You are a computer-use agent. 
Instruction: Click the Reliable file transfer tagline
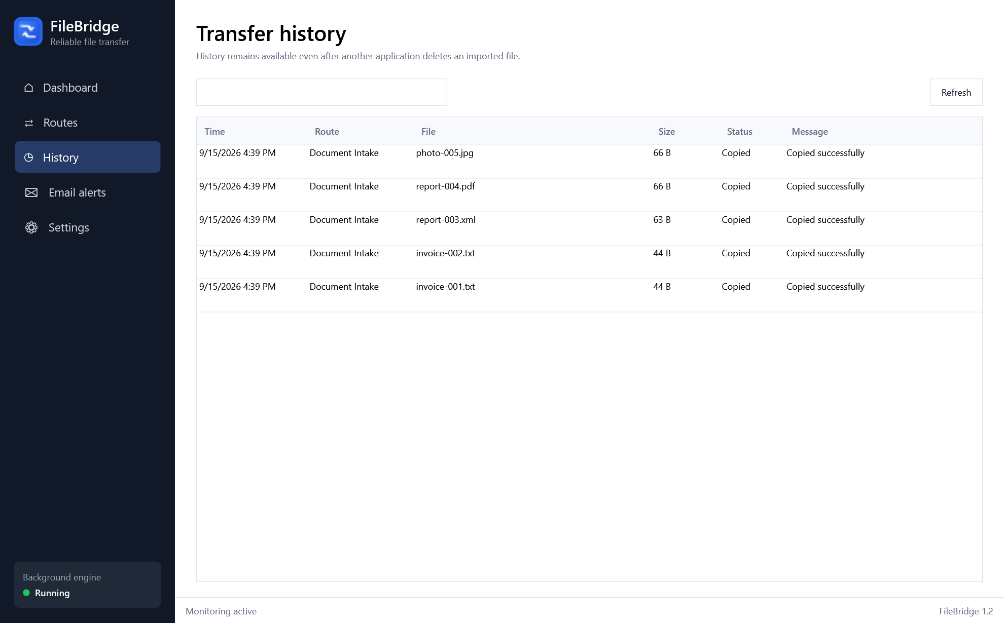90,42
